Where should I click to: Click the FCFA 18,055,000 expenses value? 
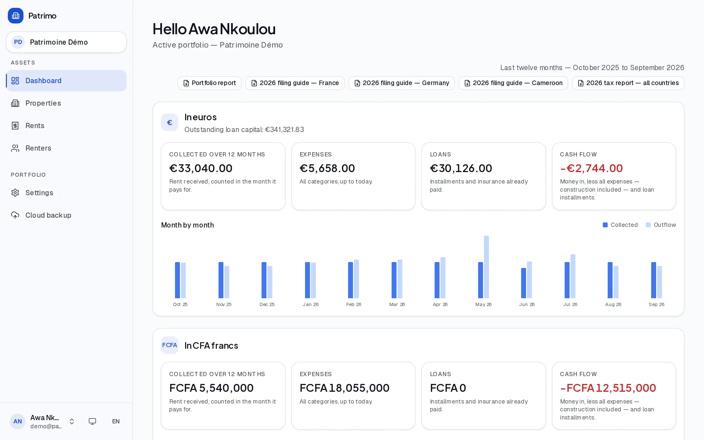coord(345,388)
